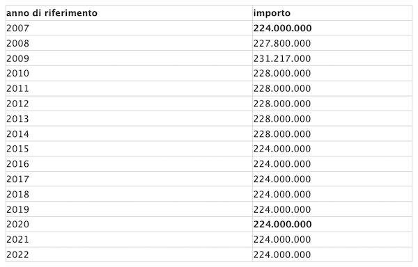The height and width of the screenshot is (267, 418).
Task: Click the 231.217.000 amount cell
Action: [x=332, y=58]
